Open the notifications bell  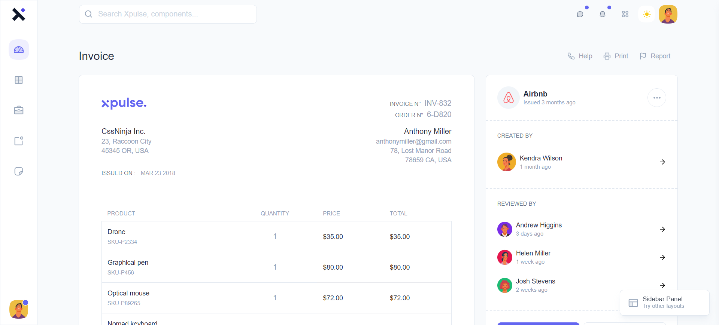click(x=603, y=14)
